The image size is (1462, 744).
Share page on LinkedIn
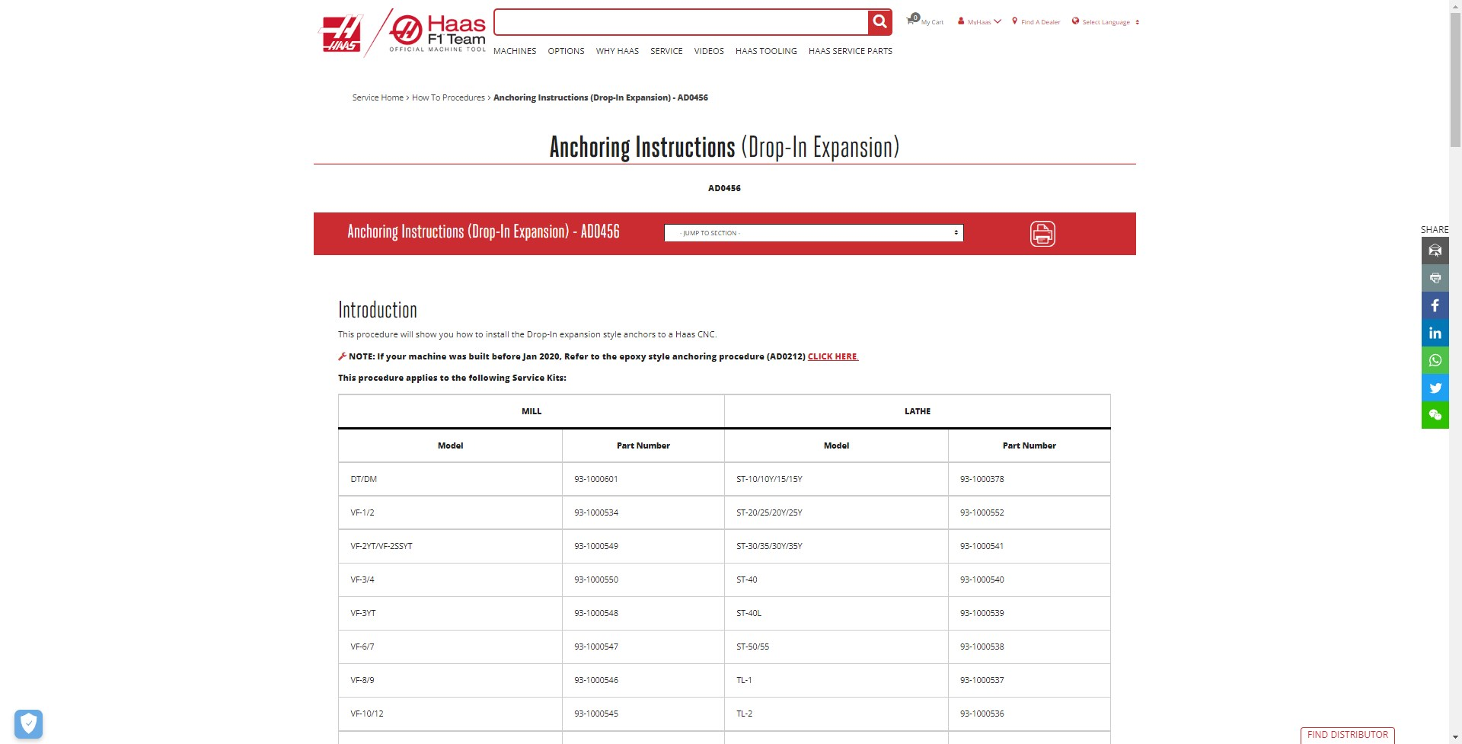[x=1435, y=333]
